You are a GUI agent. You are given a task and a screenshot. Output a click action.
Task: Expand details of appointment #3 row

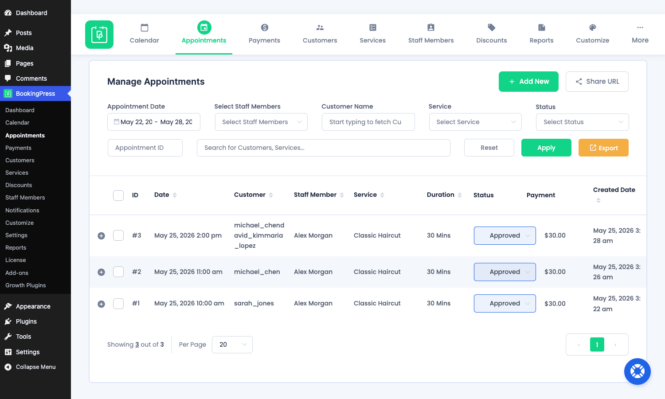[x=101, y=236]
